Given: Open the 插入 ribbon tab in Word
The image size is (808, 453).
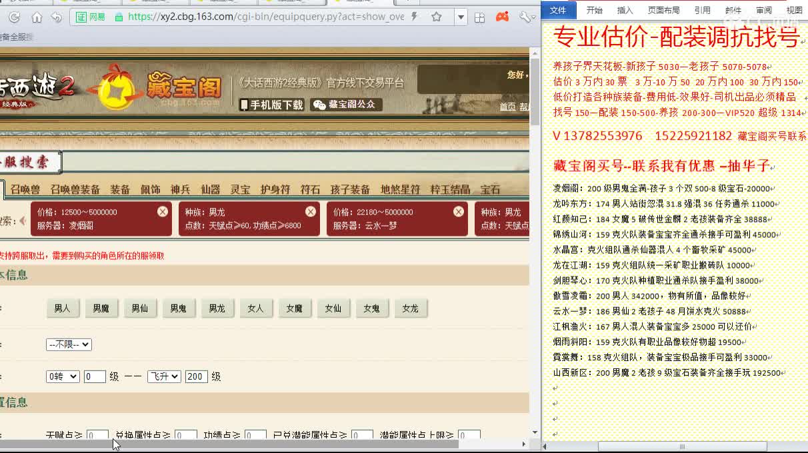Looking at the screenshot, I should [625, 10].
